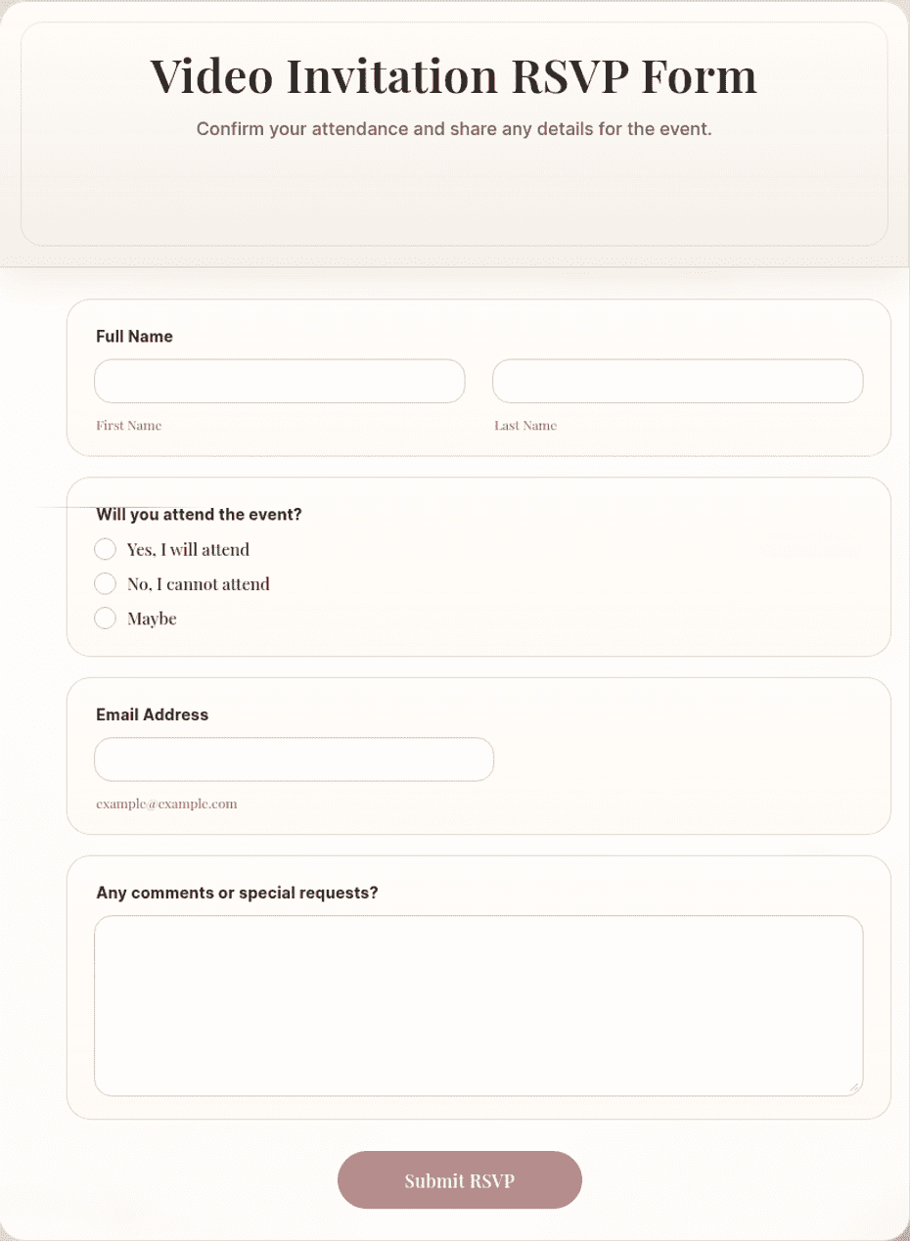Focus the First Name input field
This screenshot has width=910, height=1241.
pos(279,381)
